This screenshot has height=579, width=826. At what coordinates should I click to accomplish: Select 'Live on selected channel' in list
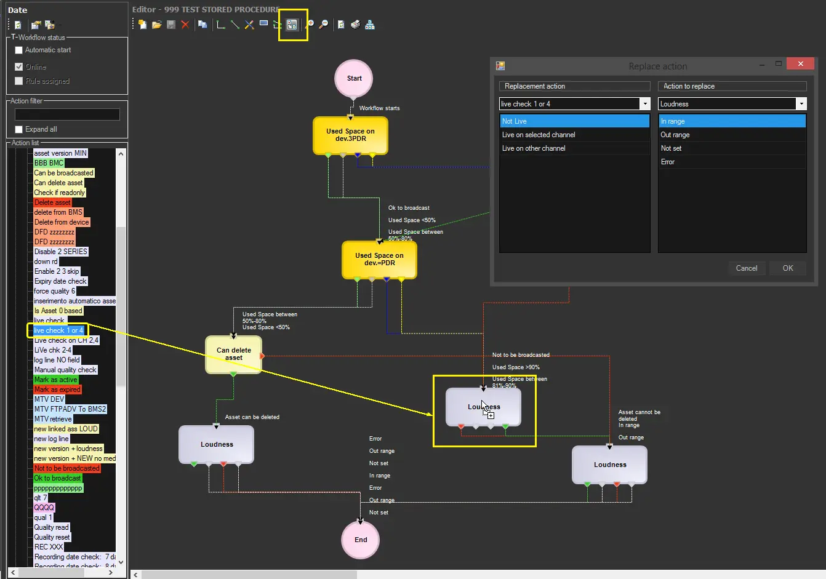pos(539,135)
